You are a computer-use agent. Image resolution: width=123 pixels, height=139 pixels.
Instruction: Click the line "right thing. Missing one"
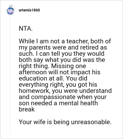click(52, 66)
